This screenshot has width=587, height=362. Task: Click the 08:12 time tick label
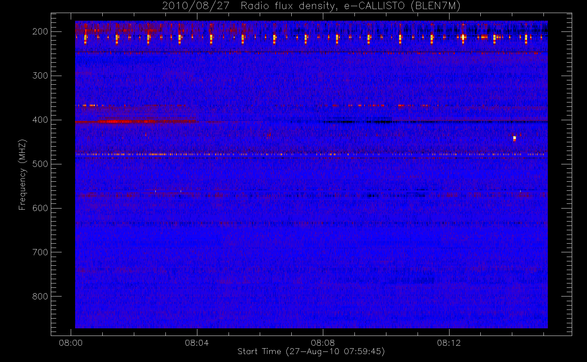[449, 343]
